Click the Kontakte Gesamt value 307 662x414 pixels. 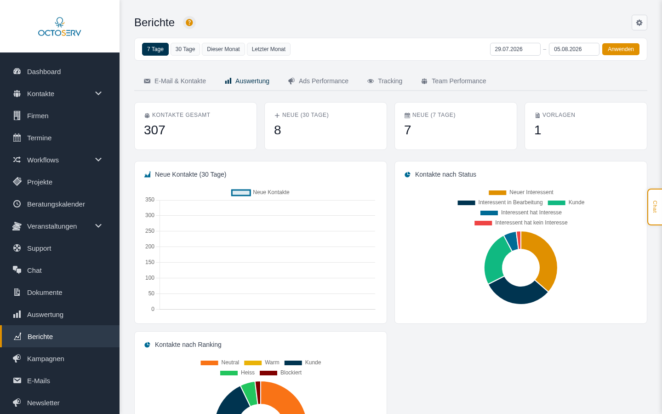pyautogui.click(x=154, y=130)
